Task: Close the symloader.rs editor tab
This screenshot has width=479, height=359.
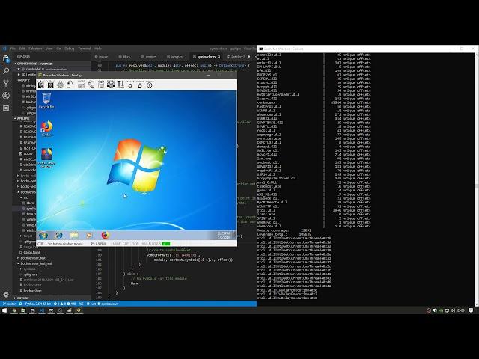Action: pos(219,57)
